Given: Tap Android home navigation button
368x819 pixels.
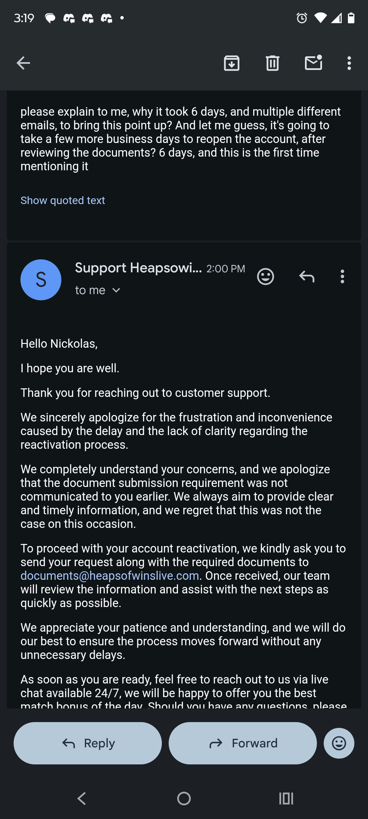Looking at the screenshot, I should point(184,799).
